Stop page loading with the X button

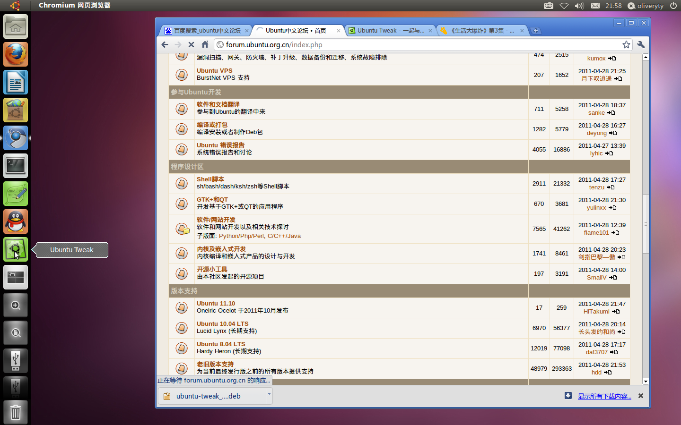coord(191,44)
